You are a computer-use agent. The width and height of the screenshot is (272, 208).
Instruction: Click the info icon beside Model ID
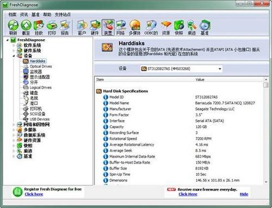(106, 97)
